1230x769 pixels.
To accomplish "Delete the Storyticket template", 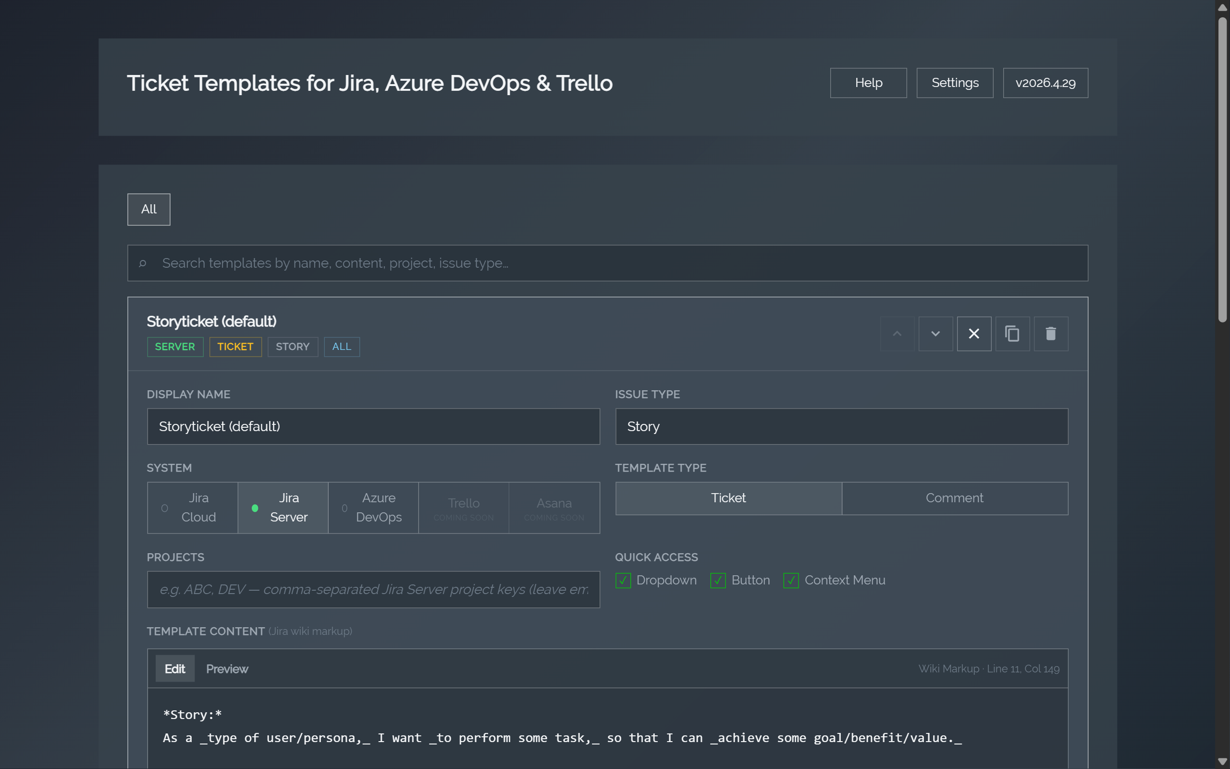I will point(1051,334).
